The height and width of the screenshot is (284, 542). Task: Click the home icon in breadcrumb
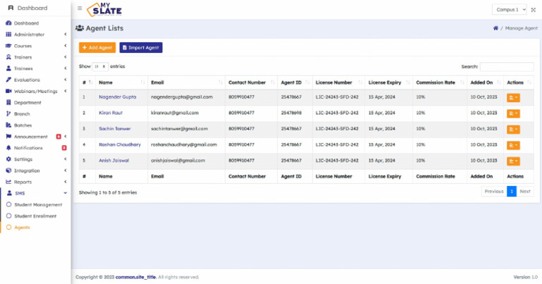coord(496,28)
